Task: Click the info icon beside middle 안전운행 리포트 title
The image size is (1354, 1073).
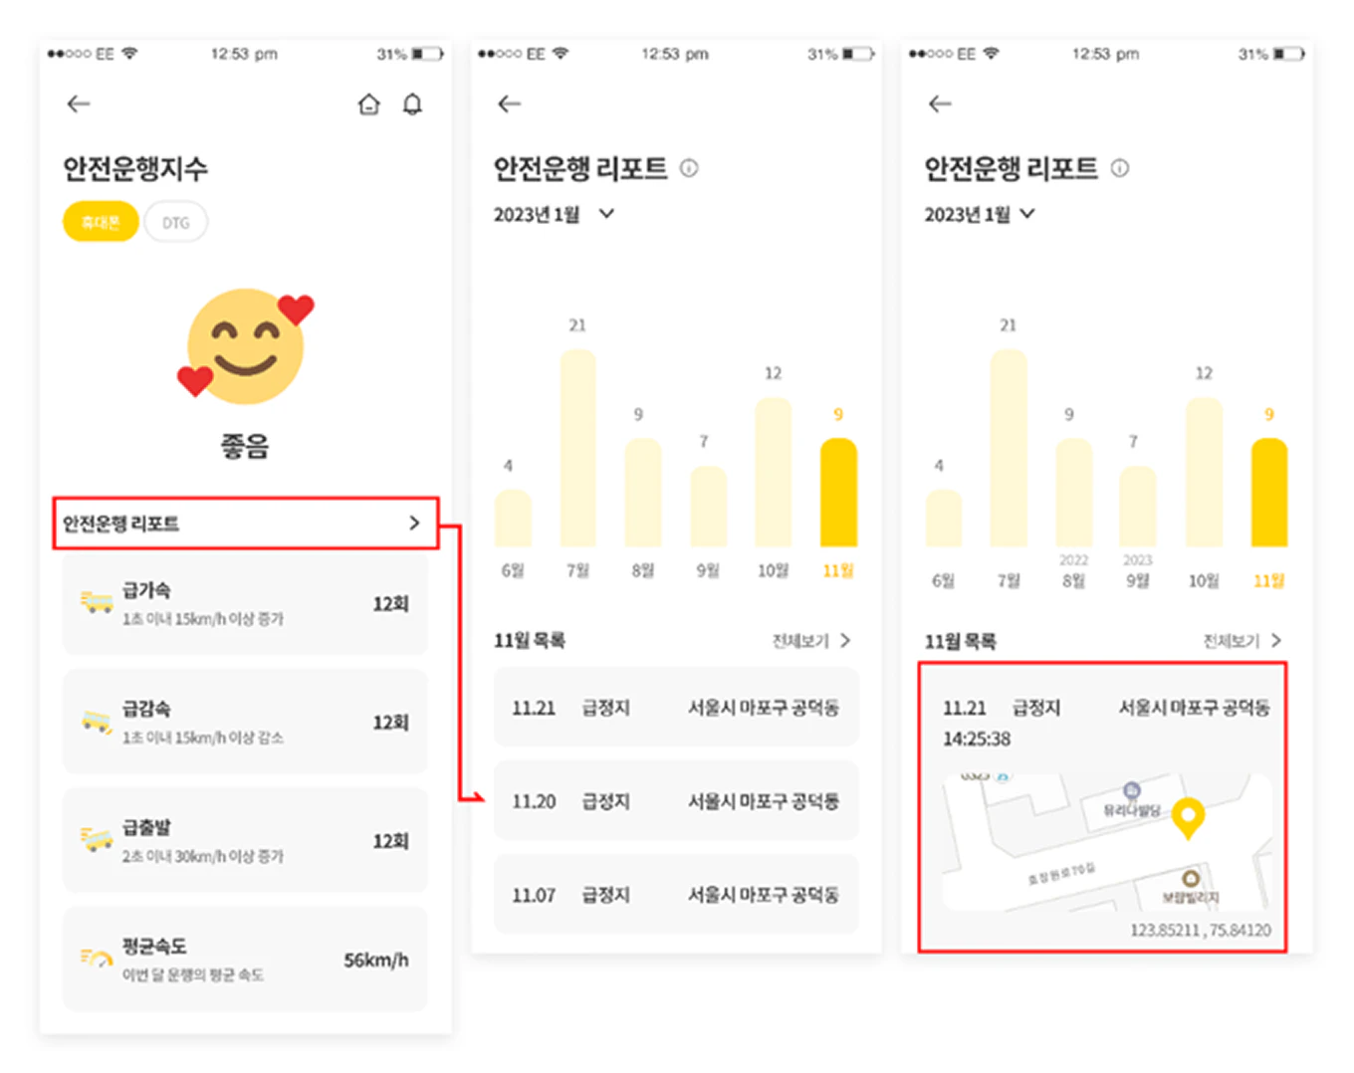Action: pyautogui.click(x=689, y=168)
